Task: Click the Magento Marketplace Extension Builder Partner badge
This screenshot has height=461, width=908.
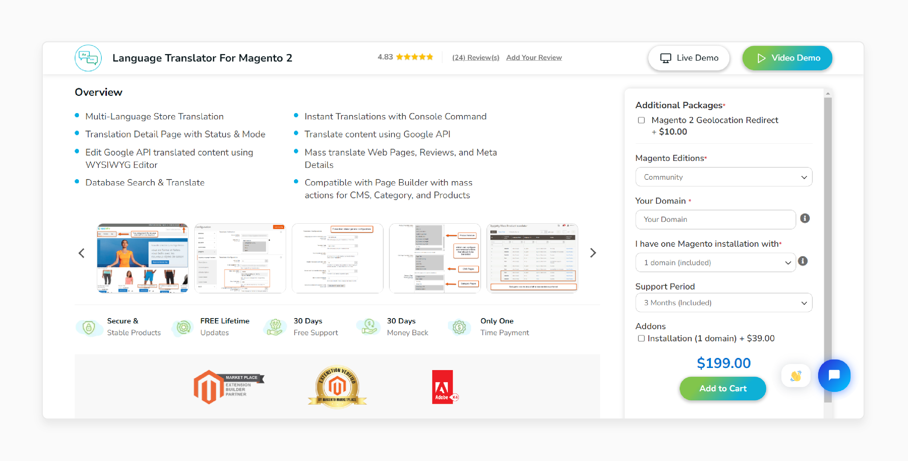Action: 229,387
